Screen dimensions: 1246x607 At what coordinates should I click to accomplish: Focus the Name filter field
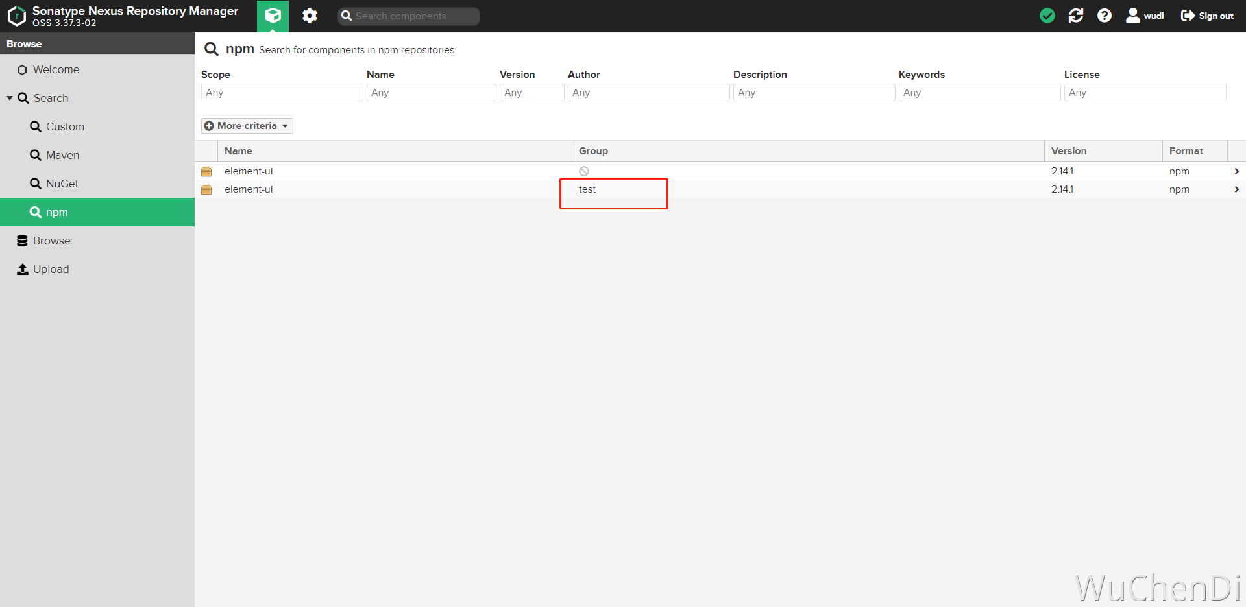click(x=431, y=93)
